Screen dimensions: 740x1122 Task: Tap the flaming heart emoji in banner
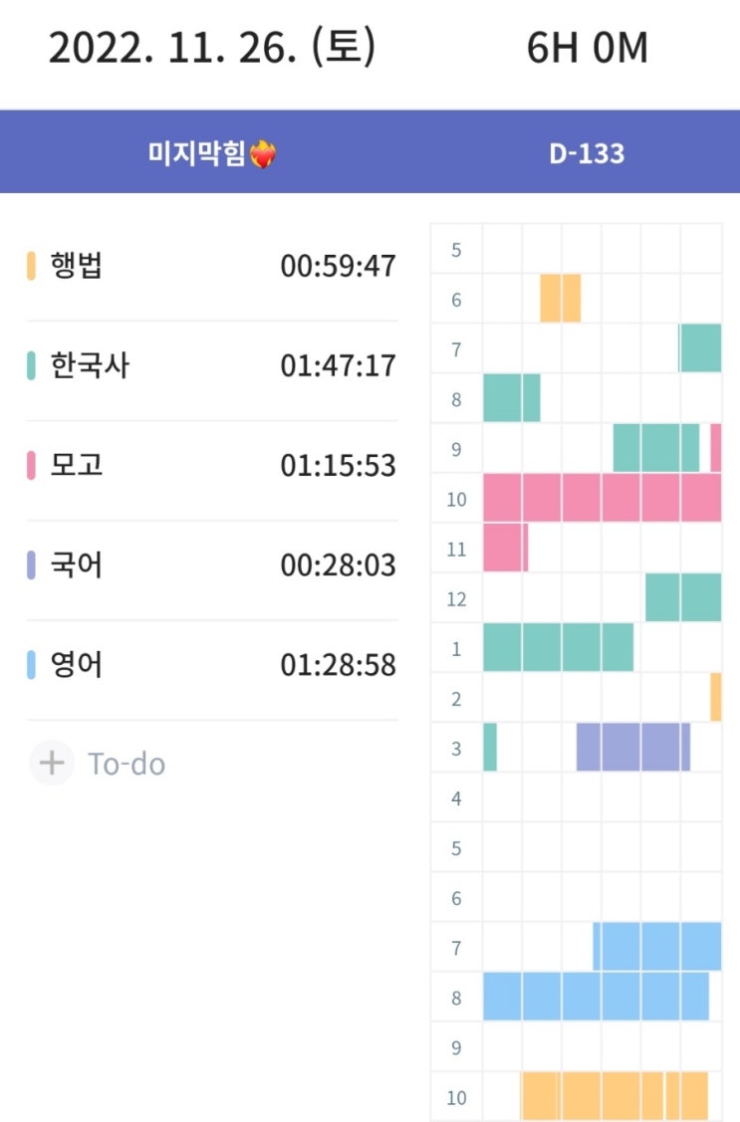pyautogui.click(x=263, y=154)
